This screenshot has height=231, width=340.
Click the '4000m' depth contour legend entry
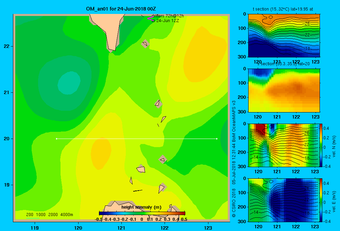tap(67, 215)
